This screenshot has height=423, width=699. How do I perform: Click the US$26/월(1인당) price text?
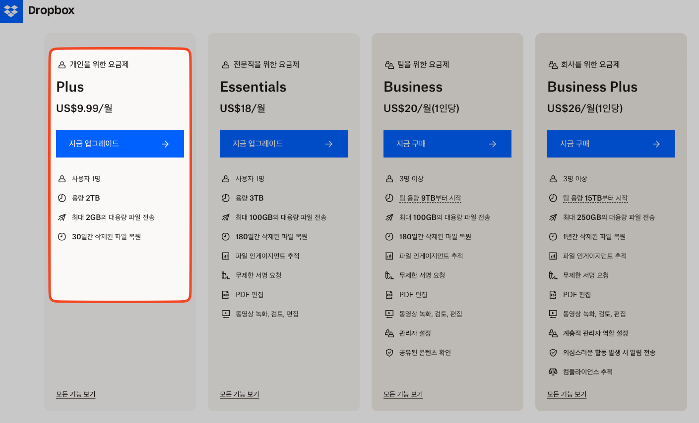tap(585, 108)
